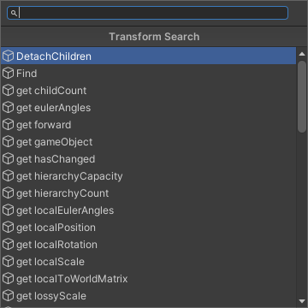Screen dimensions: 308x308
Task: Focus the search text field
Action: click(147, 13)
